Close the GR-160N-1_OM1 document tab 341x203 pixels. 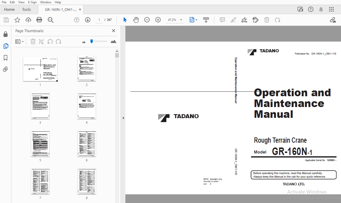[x=80, y=10]
